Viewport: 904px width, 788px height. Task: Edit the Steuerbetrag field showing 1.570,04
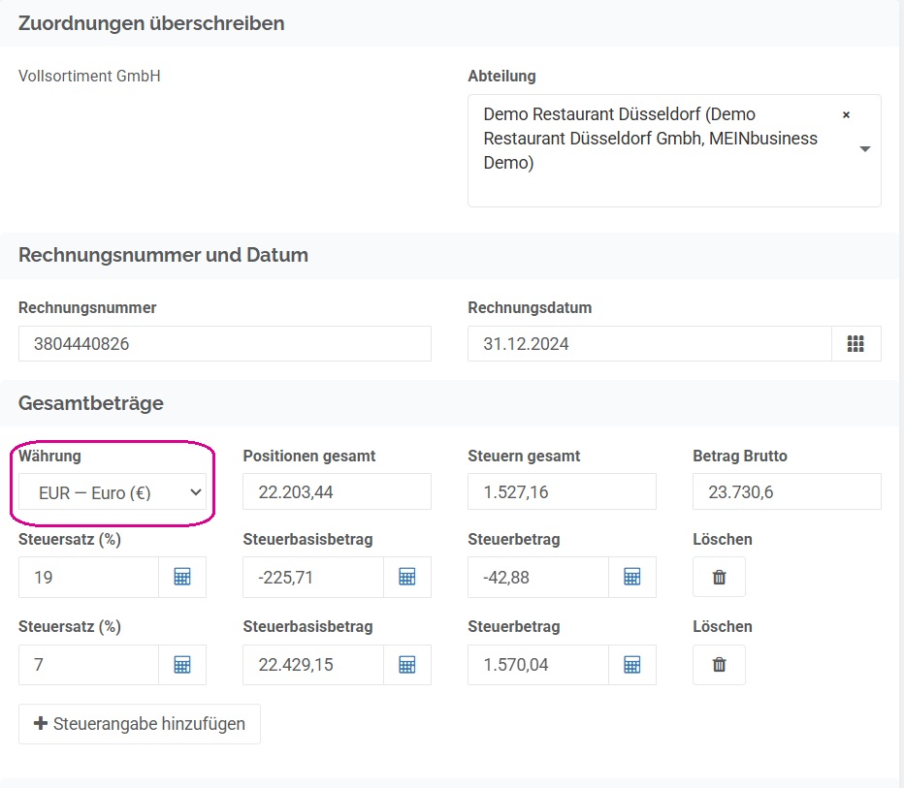(x=538, y=665)
